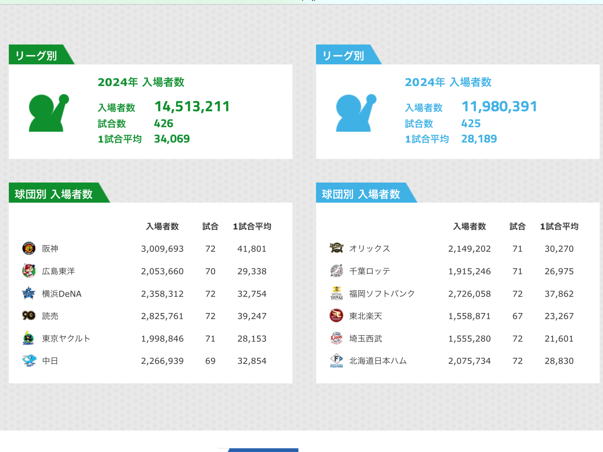Click the team name 広島東洋
Image resolution: width=603 pixels, height=452 pixels.
(58, 271)
